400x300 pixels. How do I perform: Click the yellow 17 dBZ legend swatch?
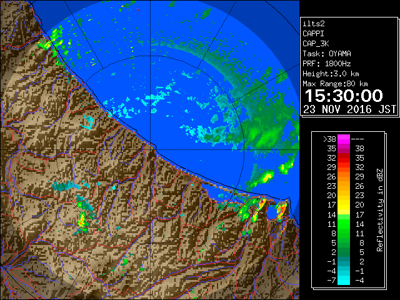pos(344,205)
